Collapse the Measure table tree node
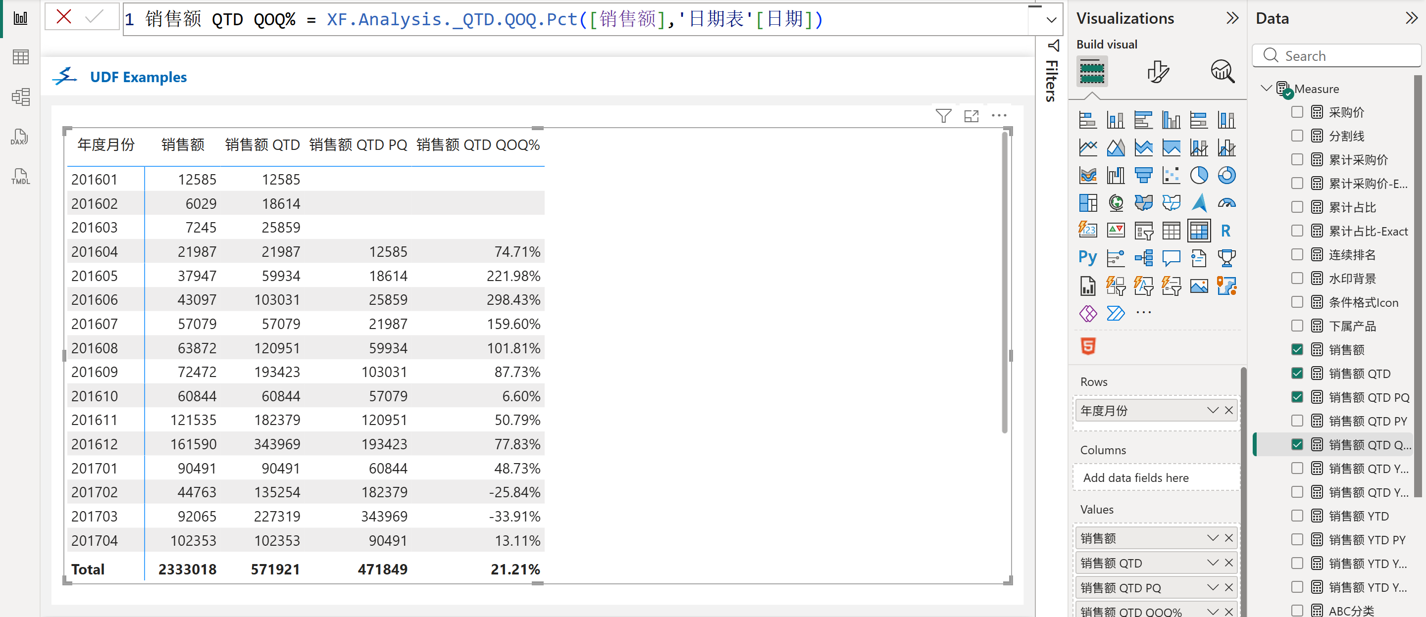The width and height of the screenshot is (1426, 617). click(1266, 88)
